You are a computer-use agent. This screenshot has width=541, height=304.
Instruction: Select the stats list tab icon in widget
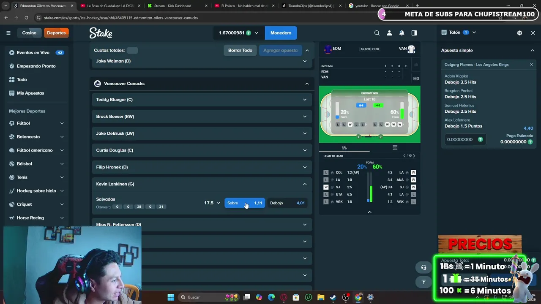pyautogui.click(x=395, y=147)
